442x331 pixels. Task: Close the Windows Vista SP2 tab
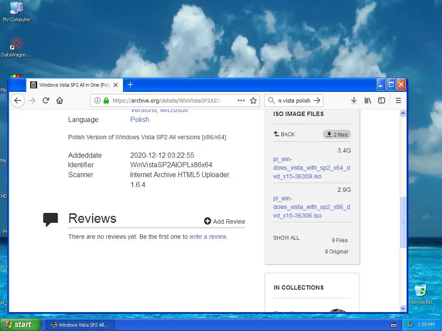(x=116, y=85)
